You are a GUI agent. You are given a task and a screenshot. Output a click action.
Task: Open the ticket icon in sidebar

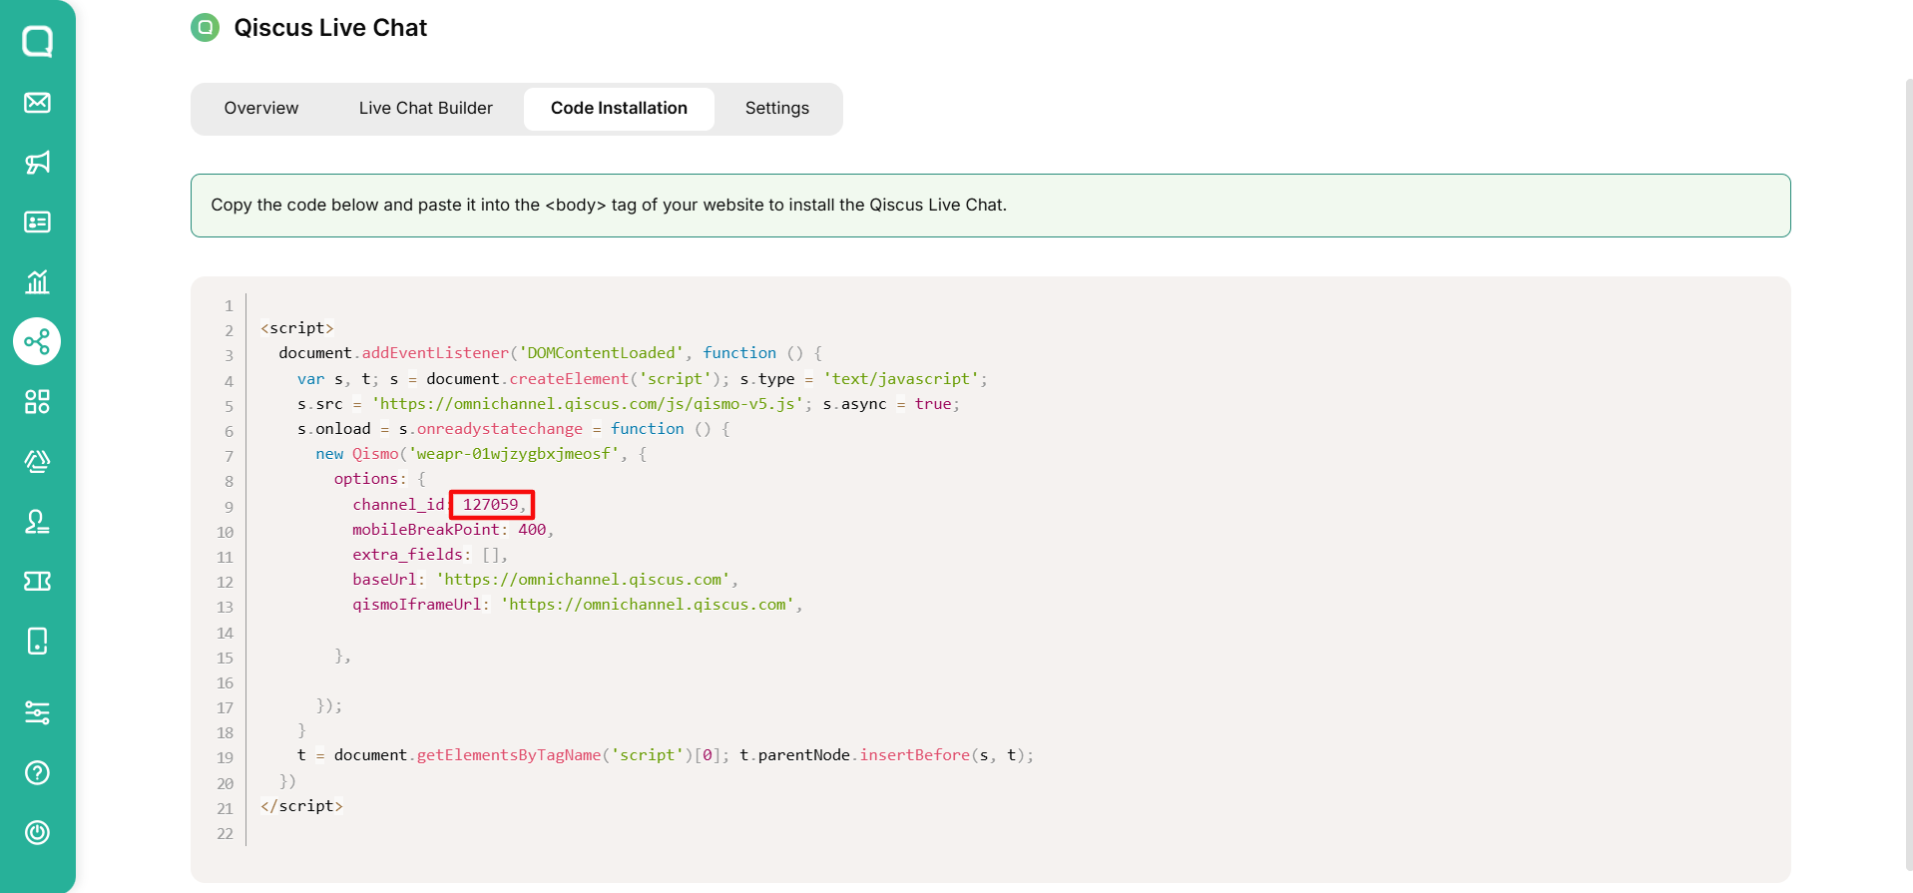point(38,581)
